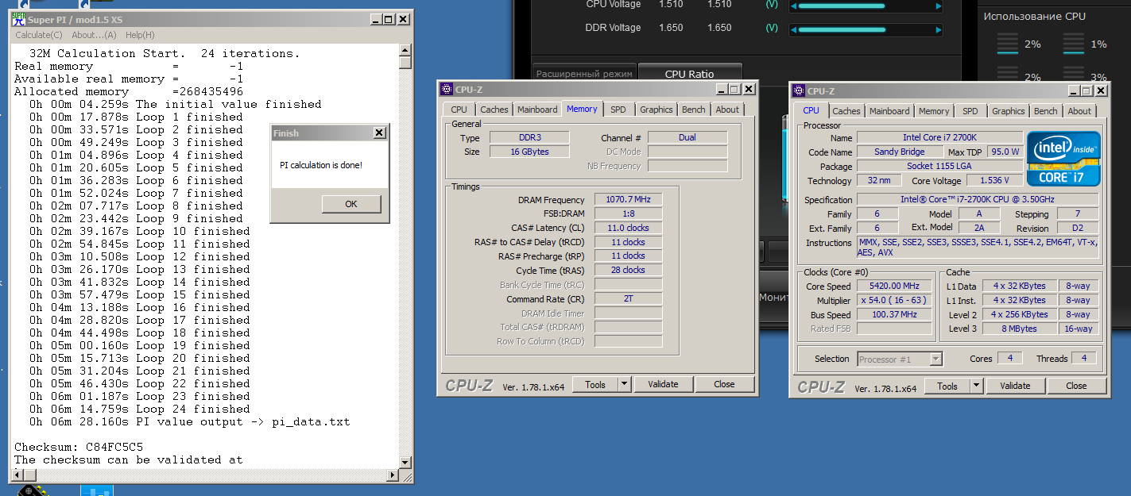
Task: Open Mainboard tab in processor CPU-Z window
Action: click(x=889, y=111)
